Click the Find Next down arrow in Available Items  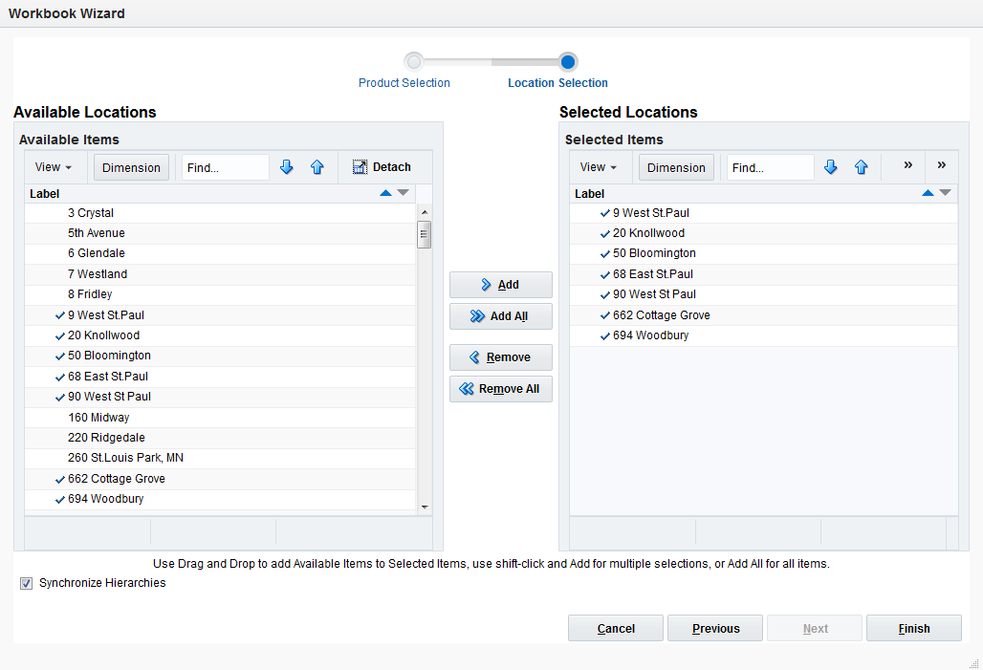(x=287, y=166)
